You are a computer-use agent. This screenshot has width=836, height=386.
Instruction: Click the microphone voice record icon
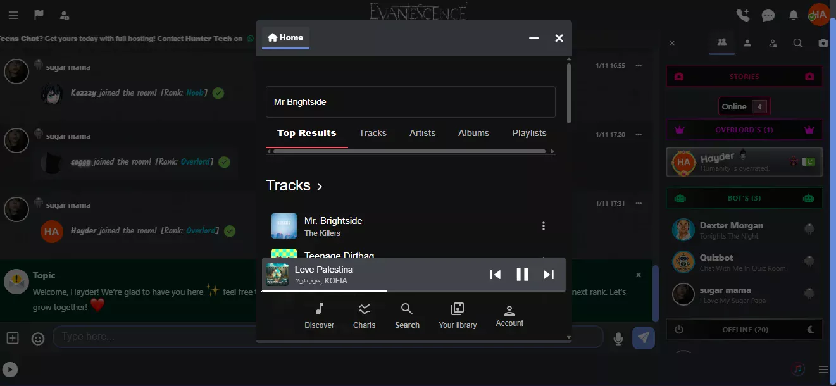point(618,339)
